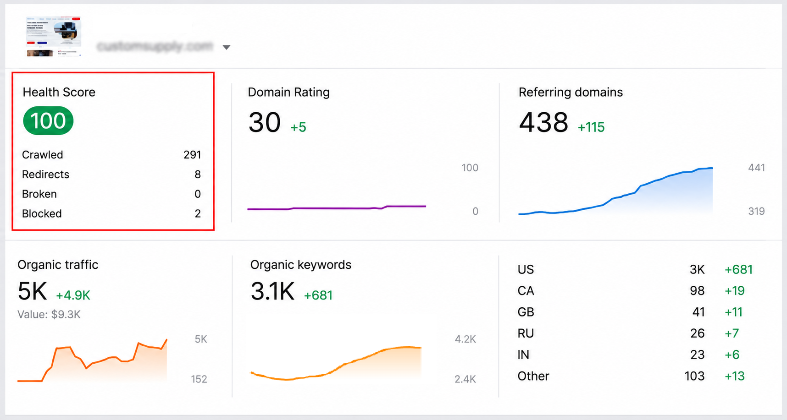Open the Domain Rating heading
The height and width of the screenshot is (420, 787).
tap(288, 92)
